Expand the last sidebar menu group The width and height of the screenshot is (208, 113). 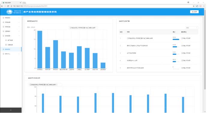(x=11, y=54)
